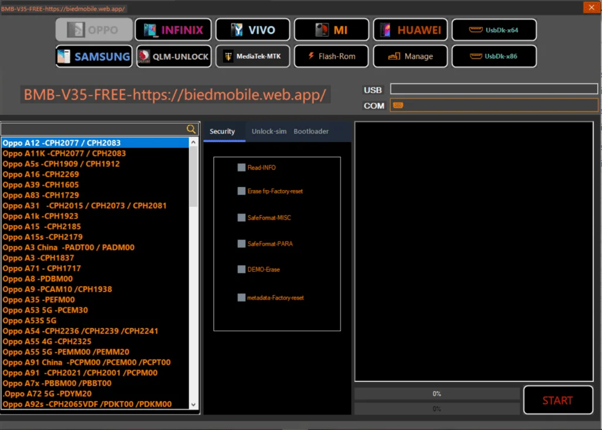Select Oppo A15 -CPH2185
Image resolution: width=602 pixels, height=430 pixels.
pos(95,226)
